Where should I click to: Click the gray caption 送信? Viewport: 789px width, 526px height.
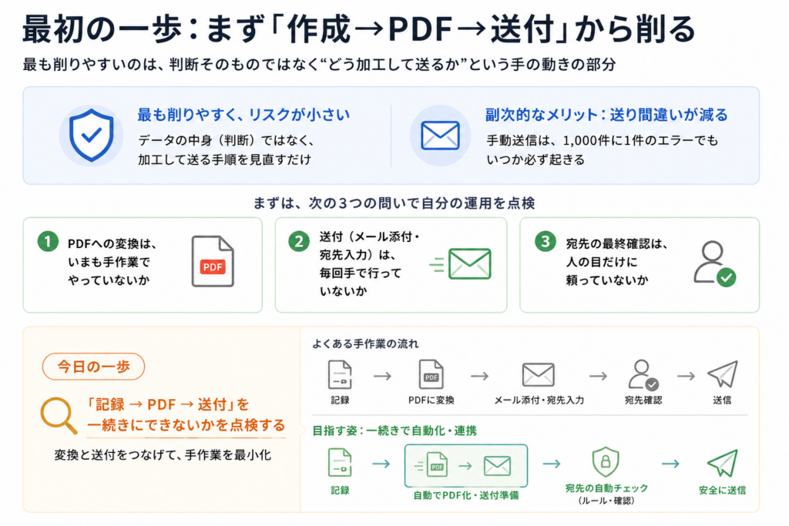click(x=722, y=400)
